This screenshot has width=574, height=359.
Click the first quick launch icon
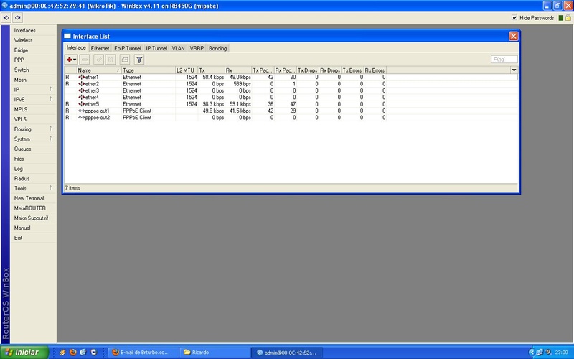(x=62, y=352)
